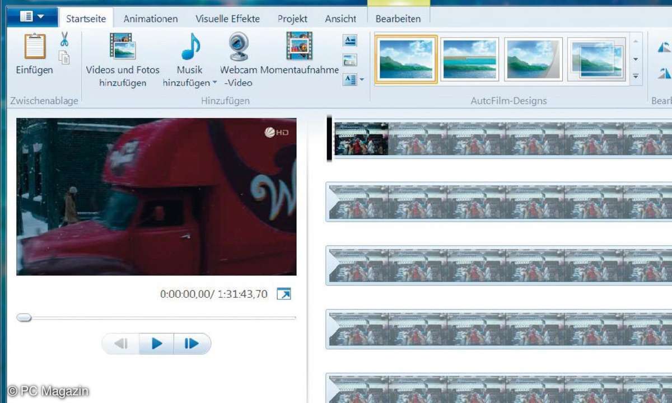Click the rotate right icon
672x403 pixels.
coord(665,73)
